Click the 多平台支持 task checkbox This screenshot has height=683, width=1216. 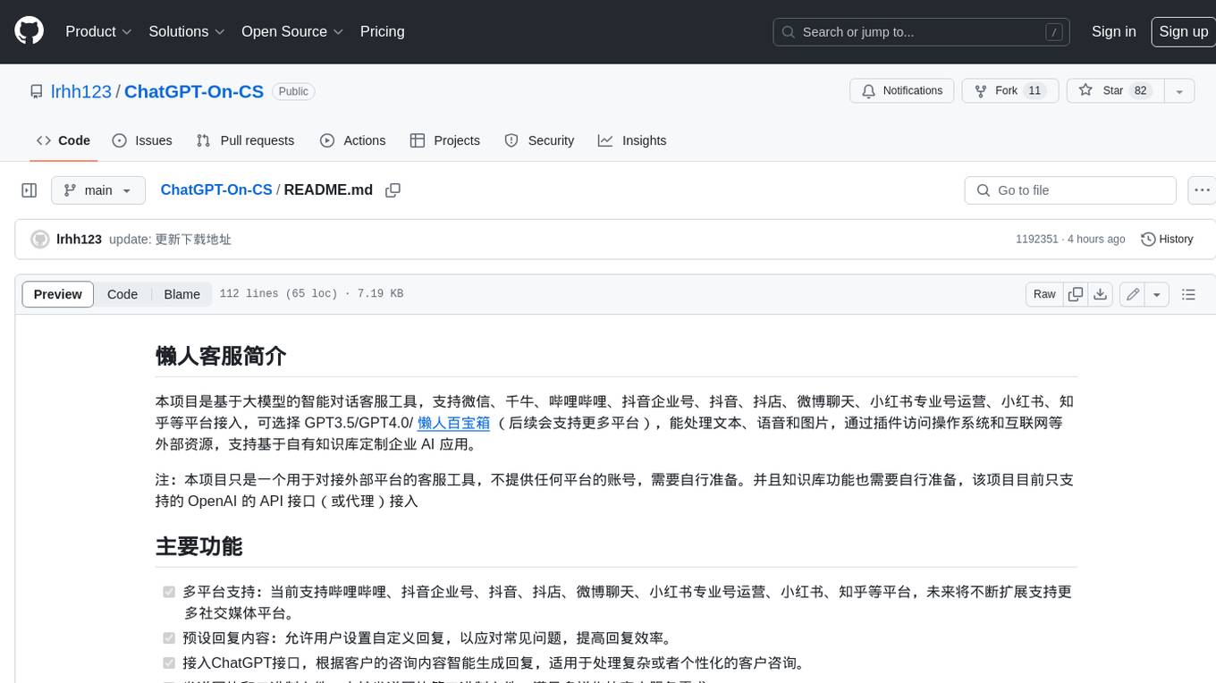click(169, 592)
